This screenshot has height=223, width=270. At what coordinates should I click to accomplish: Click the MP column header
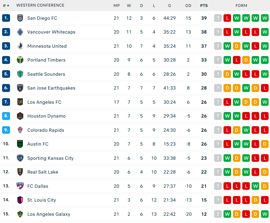click(x=117, y=6)
